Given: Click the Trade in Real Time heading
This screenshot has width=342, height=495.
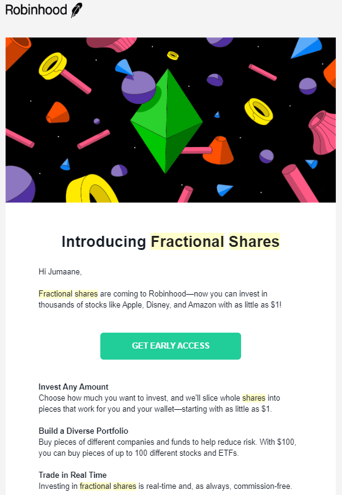Looking at the screenshot, I should pyautogui.click(x=72, y=475).
